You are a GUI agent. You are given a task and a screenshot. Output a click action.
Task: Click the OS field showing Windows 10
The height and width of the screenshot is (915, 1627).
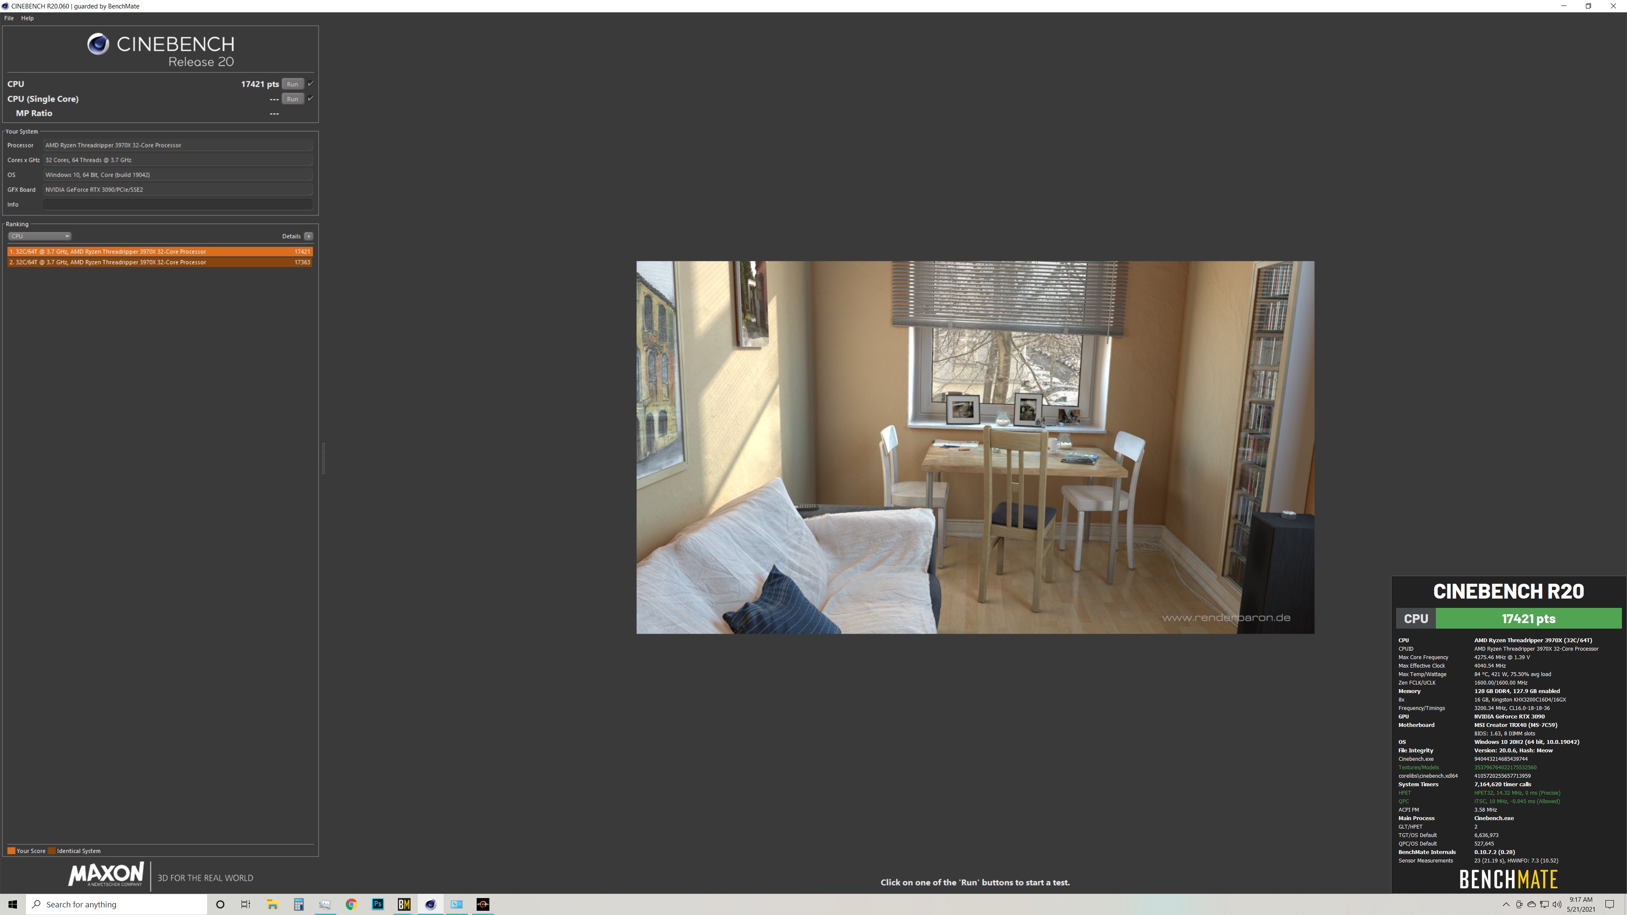tap(178, 175)
